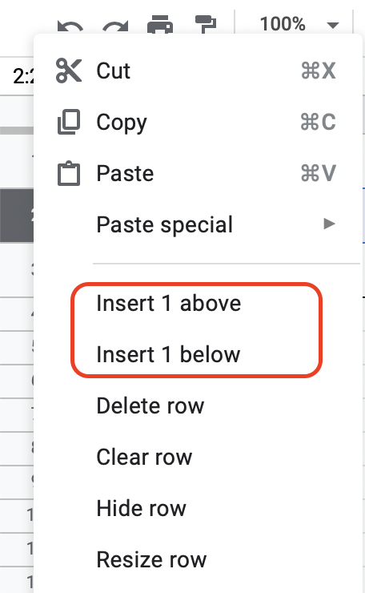Click the Print icon in toolbar

pos(160,25)
